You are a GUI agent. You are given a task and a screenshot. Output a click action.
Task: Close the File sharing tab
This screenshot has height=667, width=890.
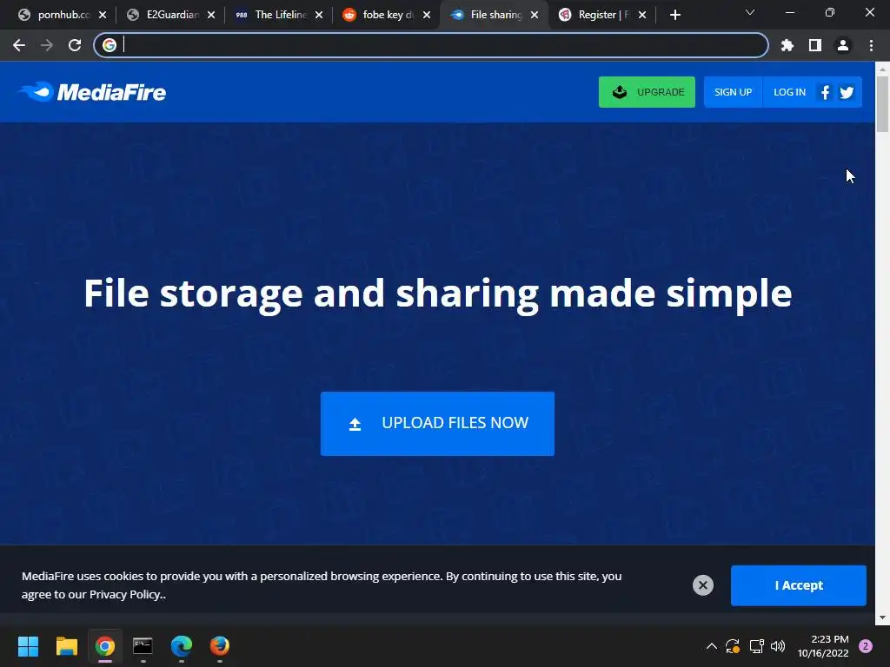(x=535, y=15)
